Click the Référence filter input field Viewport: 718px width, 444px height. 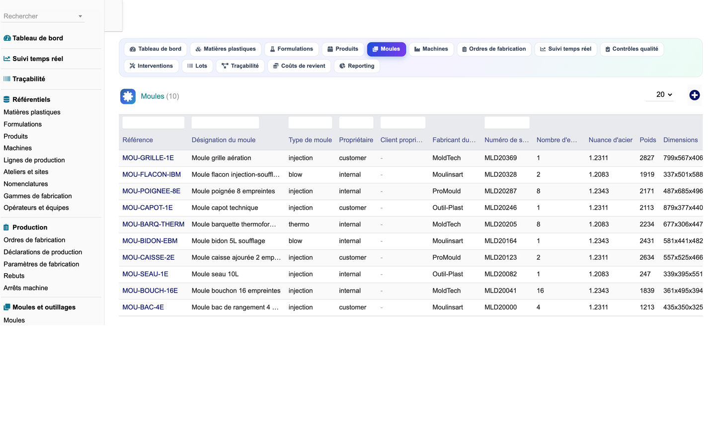[154, 123]
